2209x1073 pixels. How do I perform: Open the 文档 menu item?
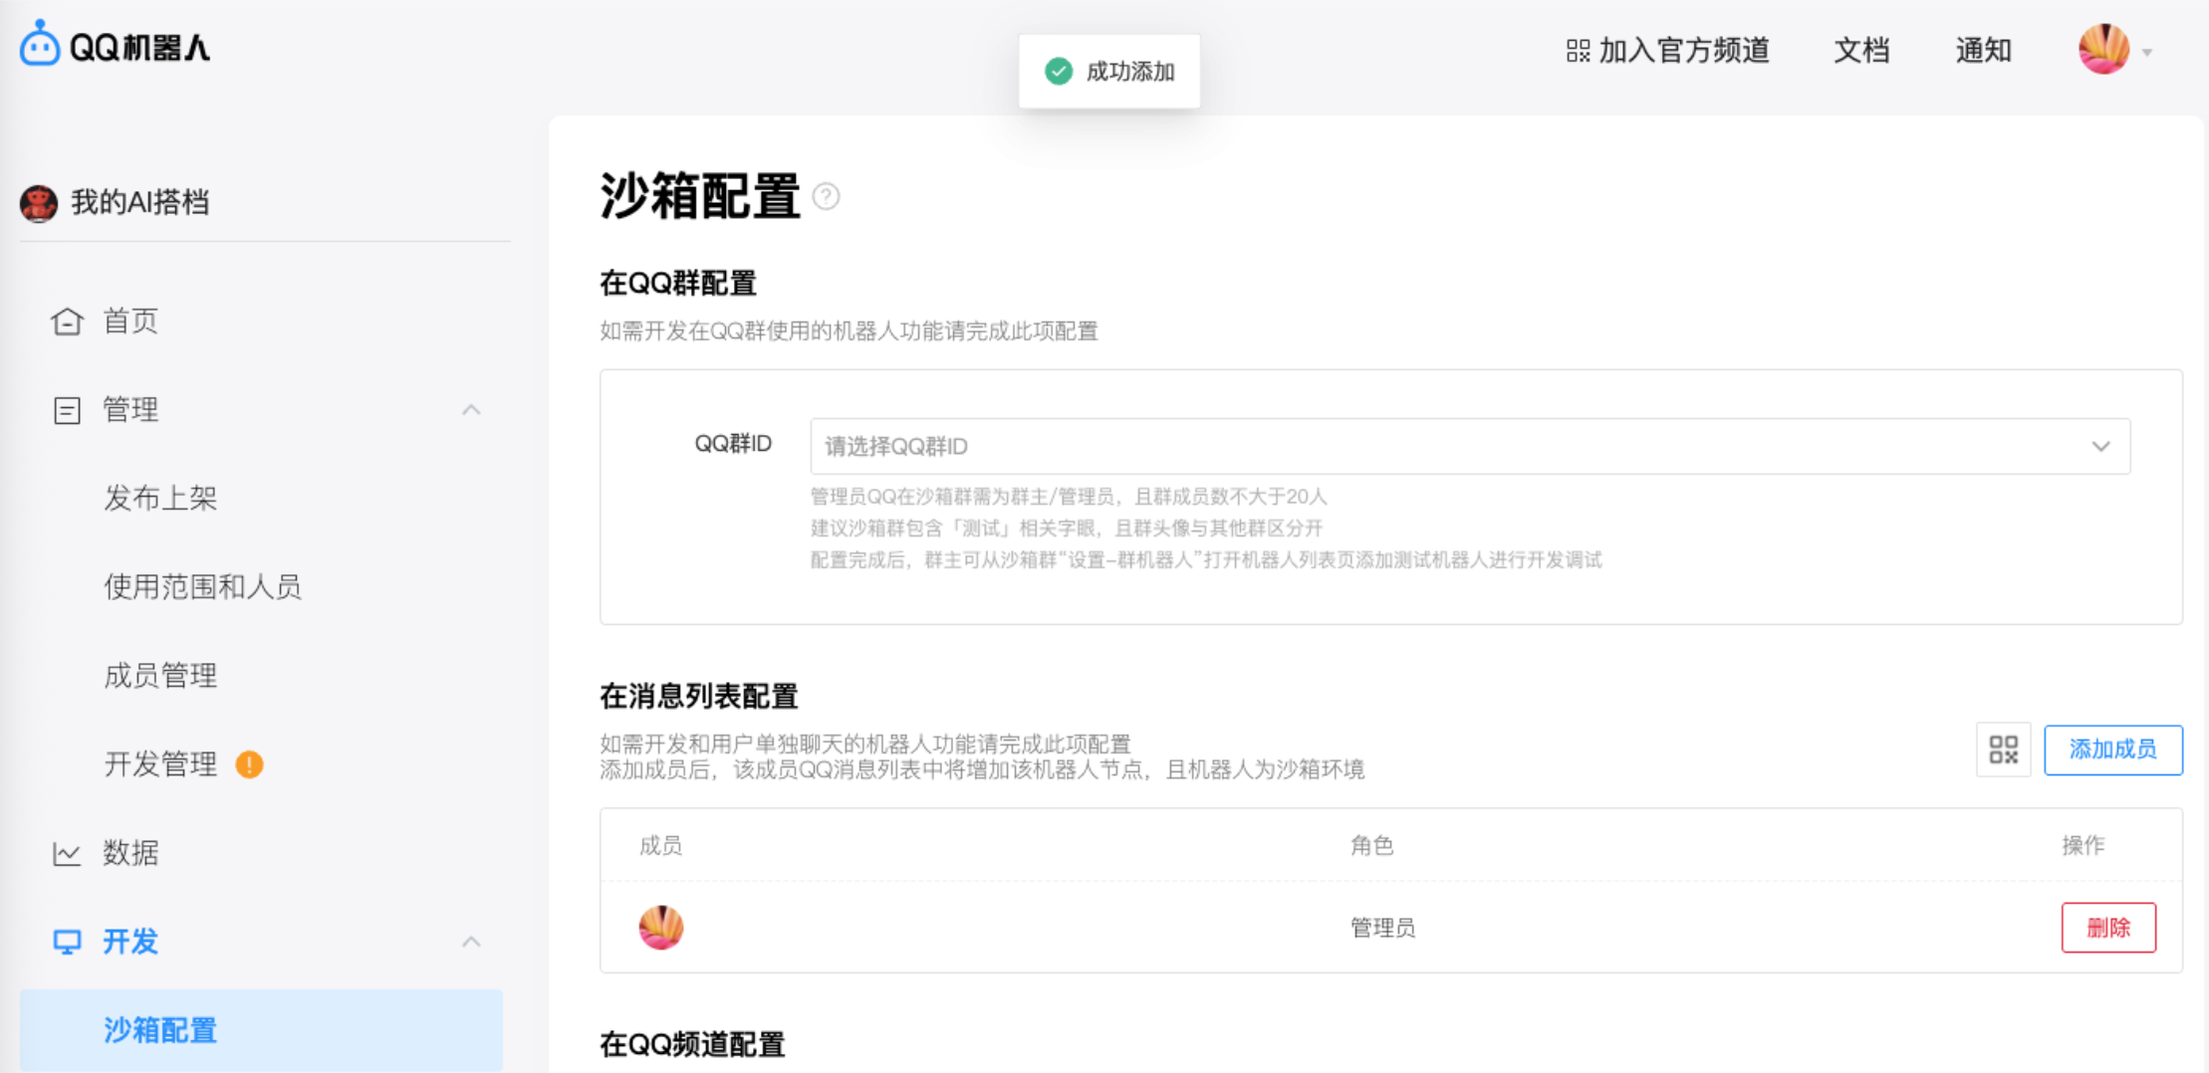1860,51
